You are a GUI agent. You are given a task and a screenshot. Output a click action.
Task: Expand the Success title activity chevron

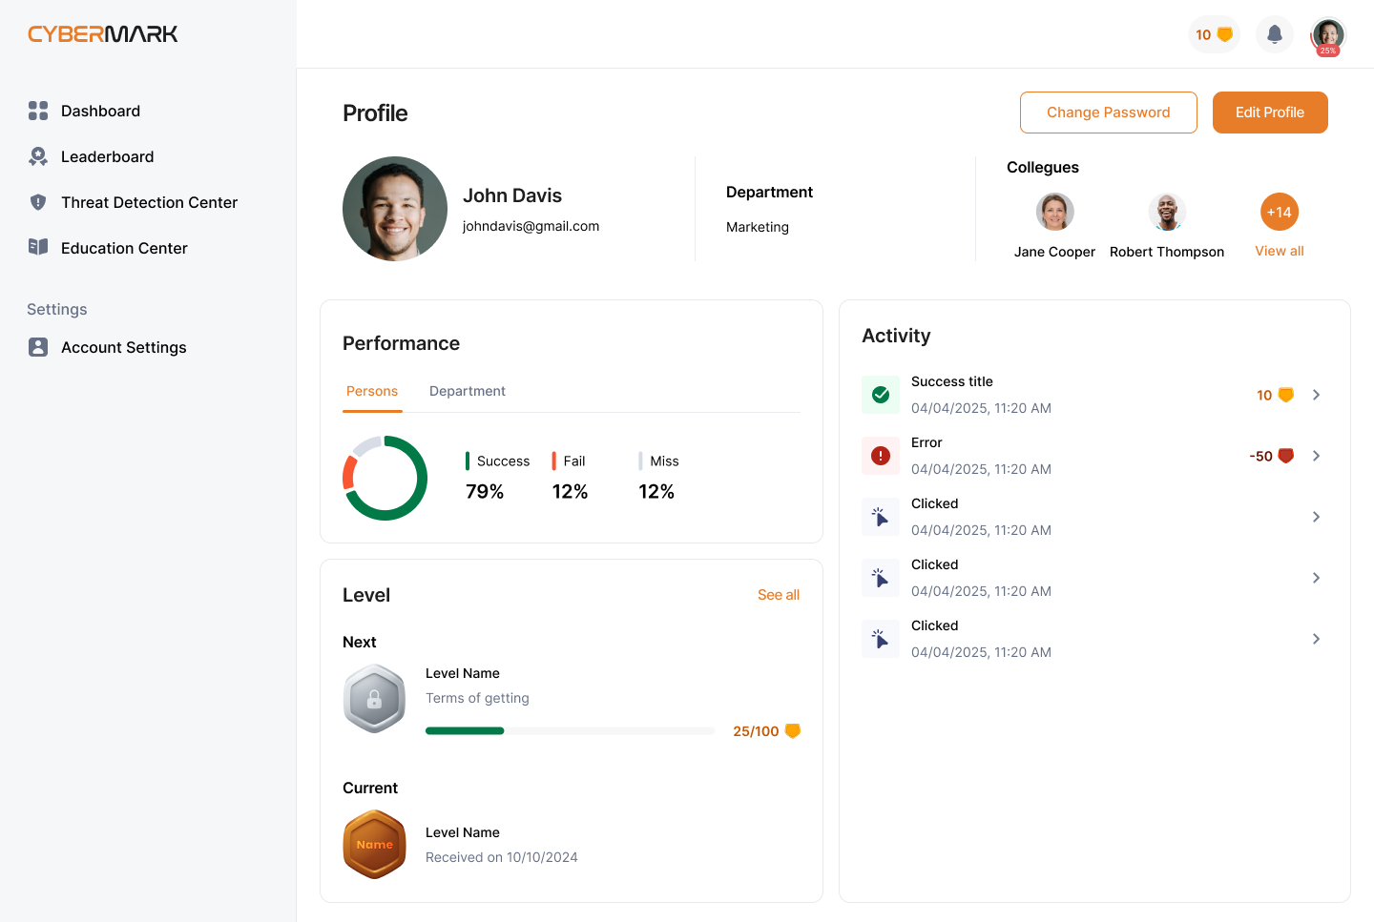[x=1316, y=395]
